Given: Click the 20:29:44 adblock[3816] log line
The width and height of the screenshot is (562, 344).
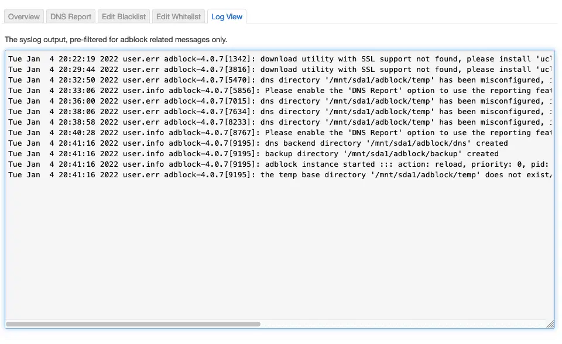Looking at the screenshot, I should tap(280, 69).
